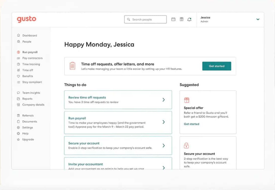Expand the Review time off requests item
275x190 pixels.
click(164, 100)
